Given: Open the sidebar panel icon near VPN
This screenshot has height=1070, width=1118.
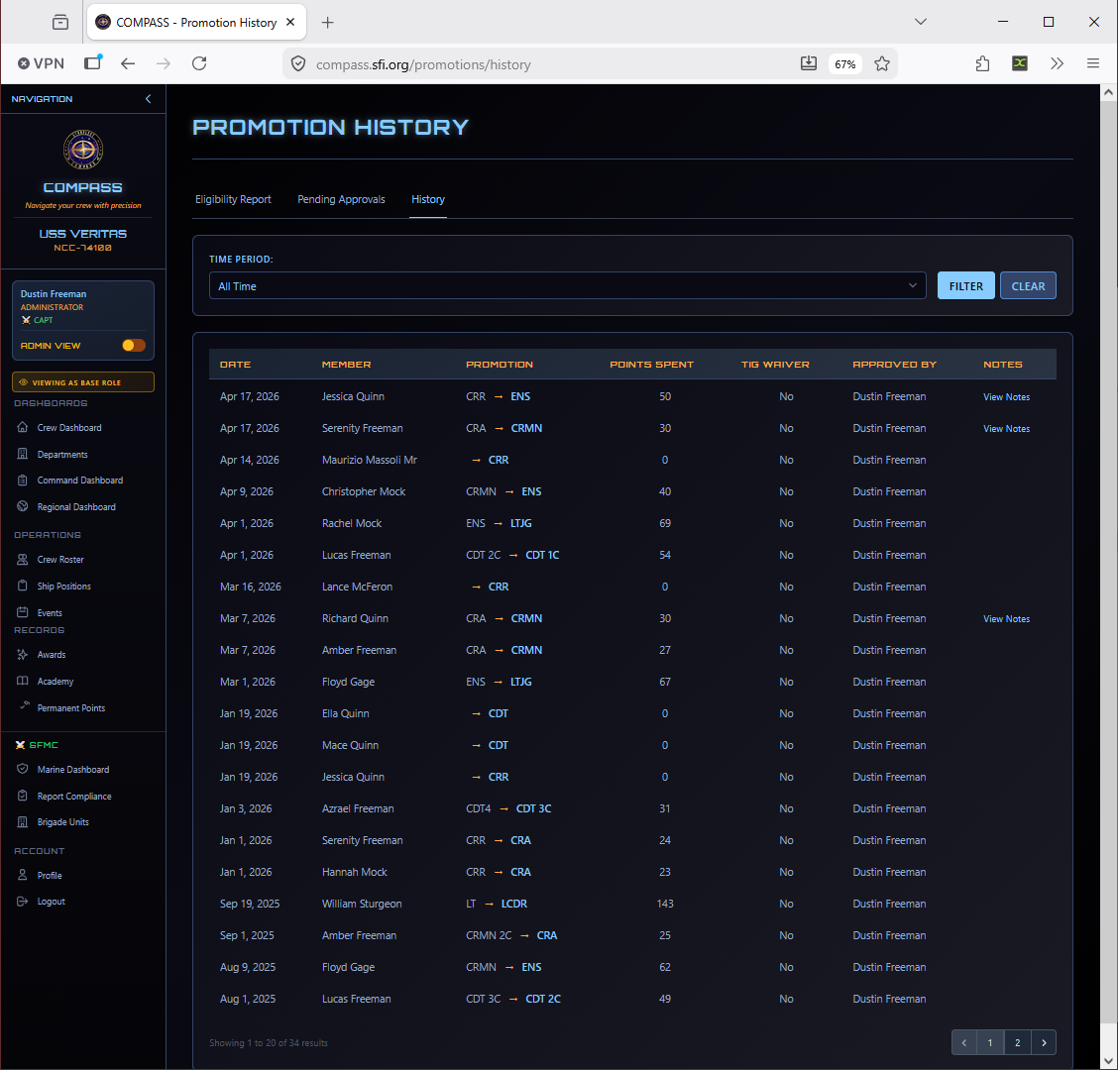Looking at the screenshot, I should point(93,62).
